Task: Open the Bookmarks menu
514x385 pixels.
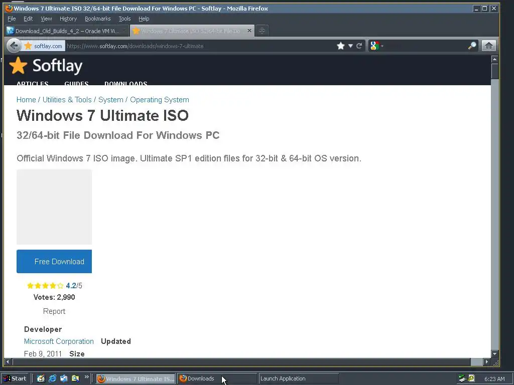Action: tap(98, 19)
